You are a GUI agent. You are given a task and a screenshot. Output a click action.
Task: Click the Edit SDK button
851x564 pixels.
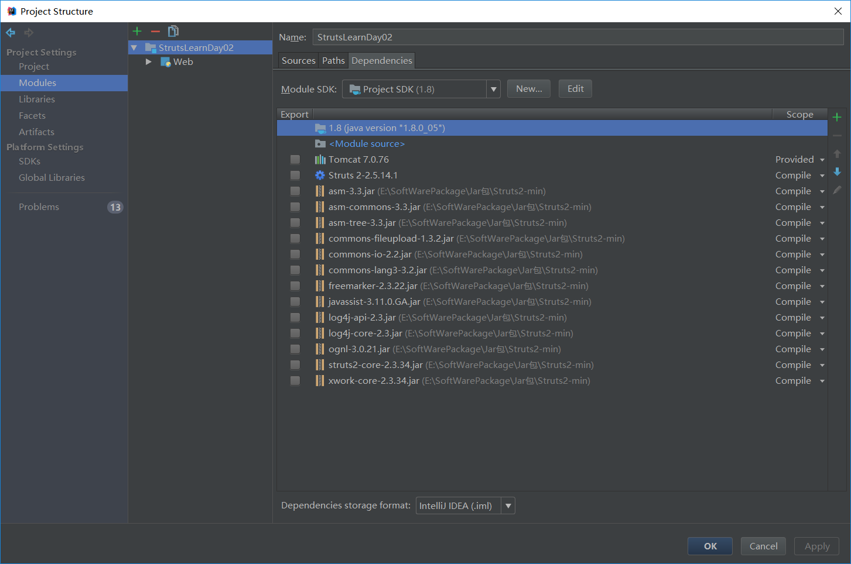tap(575, 89)
